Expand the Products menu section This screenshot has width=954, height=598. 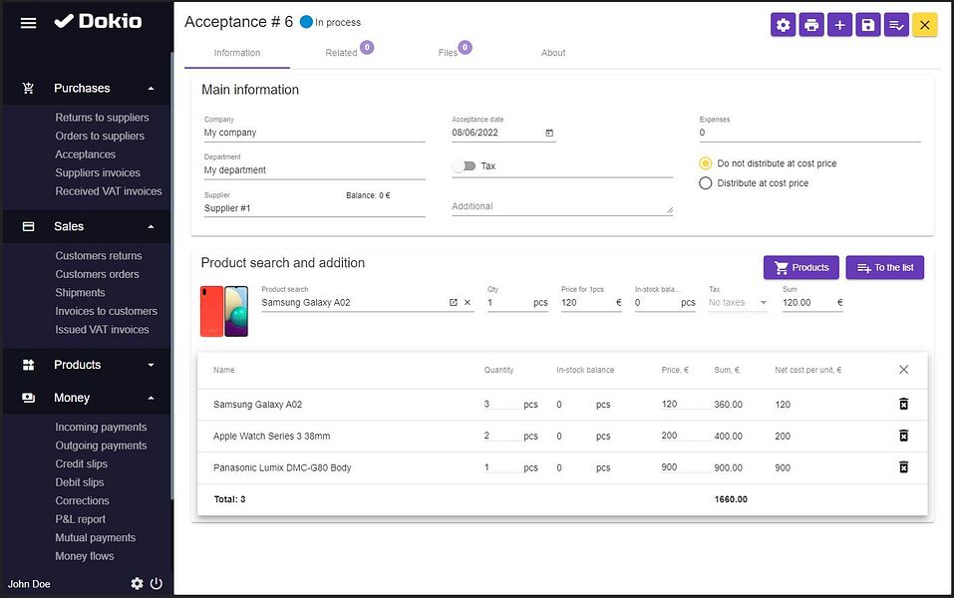coord(151,365)
